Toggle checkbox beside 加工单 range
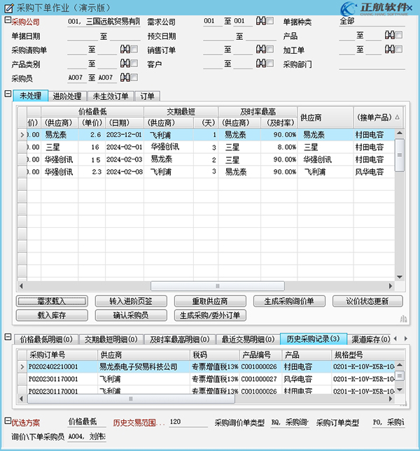This screenshot has height=451, width=420. click(x=399, y=49)
